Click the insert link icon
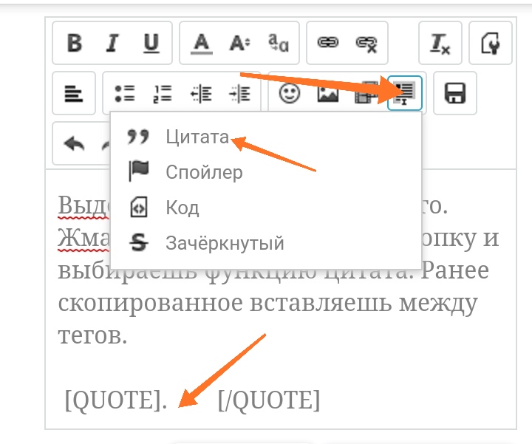 (327, 44)
